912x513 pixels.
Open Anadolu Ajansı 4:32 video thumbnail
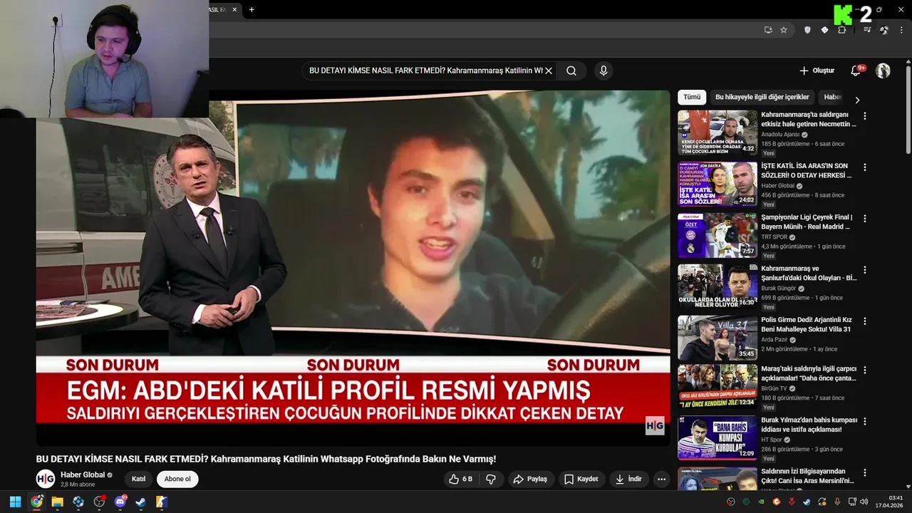point(717,133)
